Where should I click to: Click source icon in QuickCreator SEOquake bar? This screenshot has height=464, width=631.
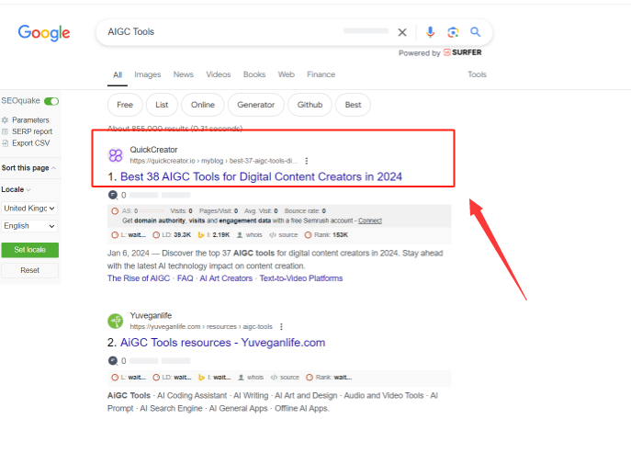click(x=273, y=235)
